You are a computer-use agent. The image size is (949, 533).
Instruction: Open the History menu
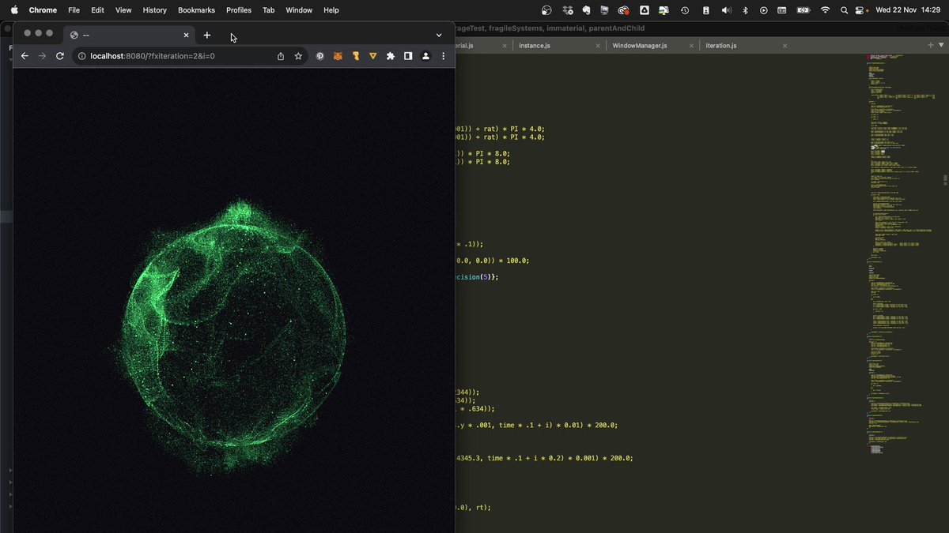155,10
